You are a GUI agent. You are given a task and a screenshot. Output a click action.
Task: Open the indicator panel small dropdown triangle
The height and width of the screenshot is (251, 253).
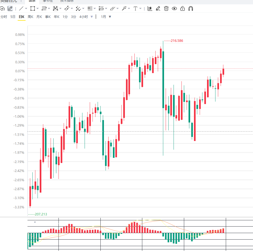coord(35,222)
